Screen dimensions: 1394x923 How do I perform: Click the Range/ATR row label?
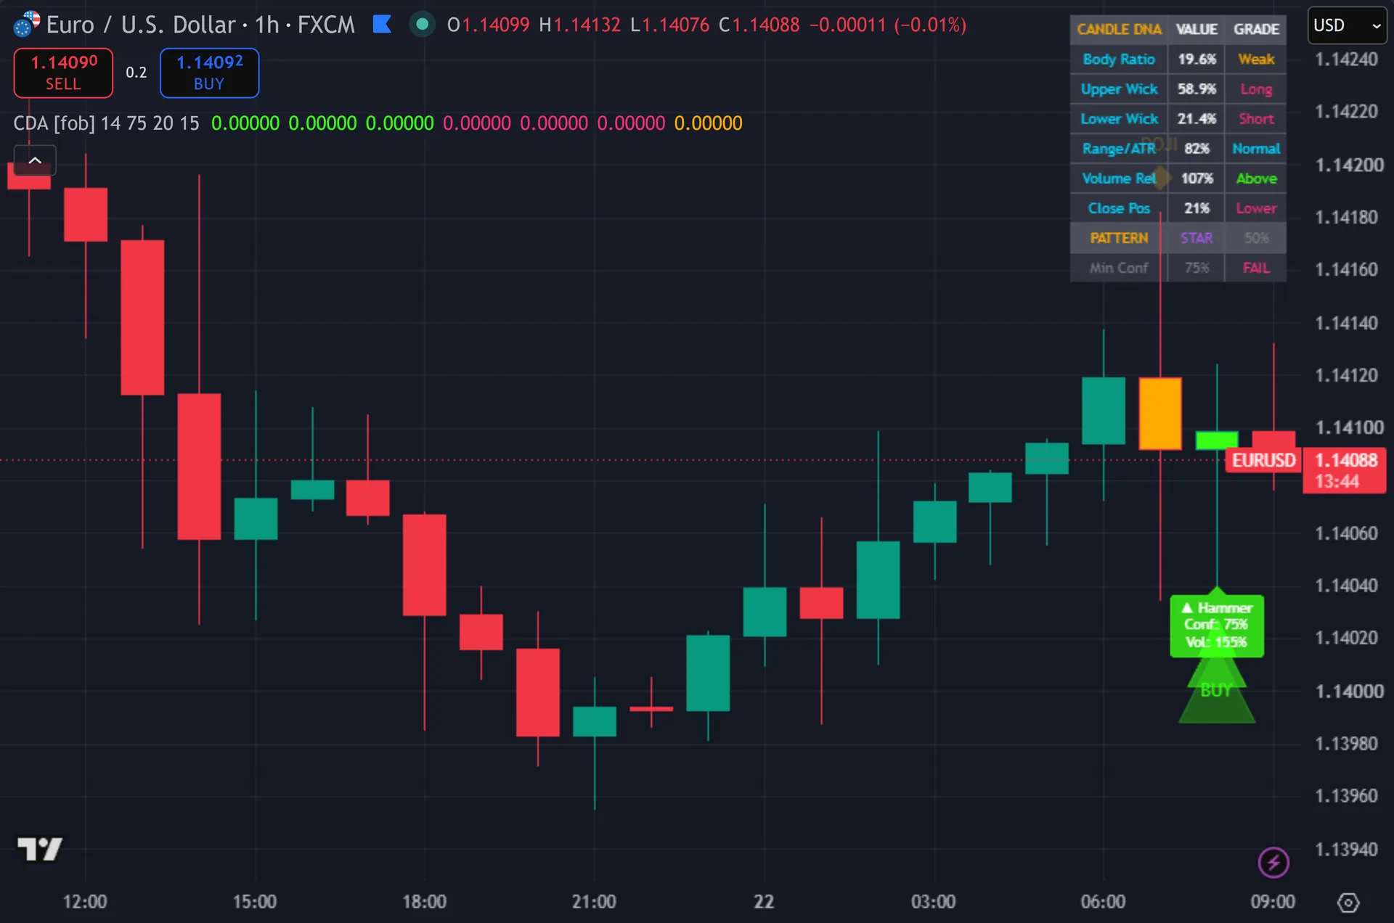[x=1119, y=148]
